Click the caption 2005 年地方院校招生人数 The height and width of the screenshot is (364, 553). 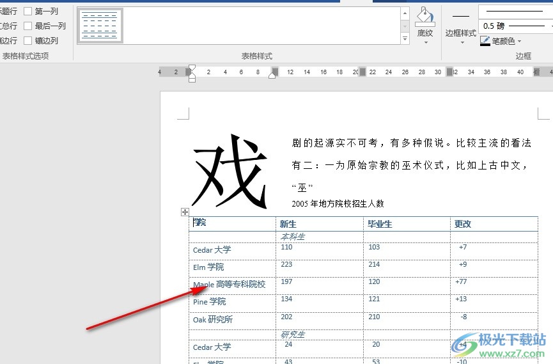[x=338, y=203]
